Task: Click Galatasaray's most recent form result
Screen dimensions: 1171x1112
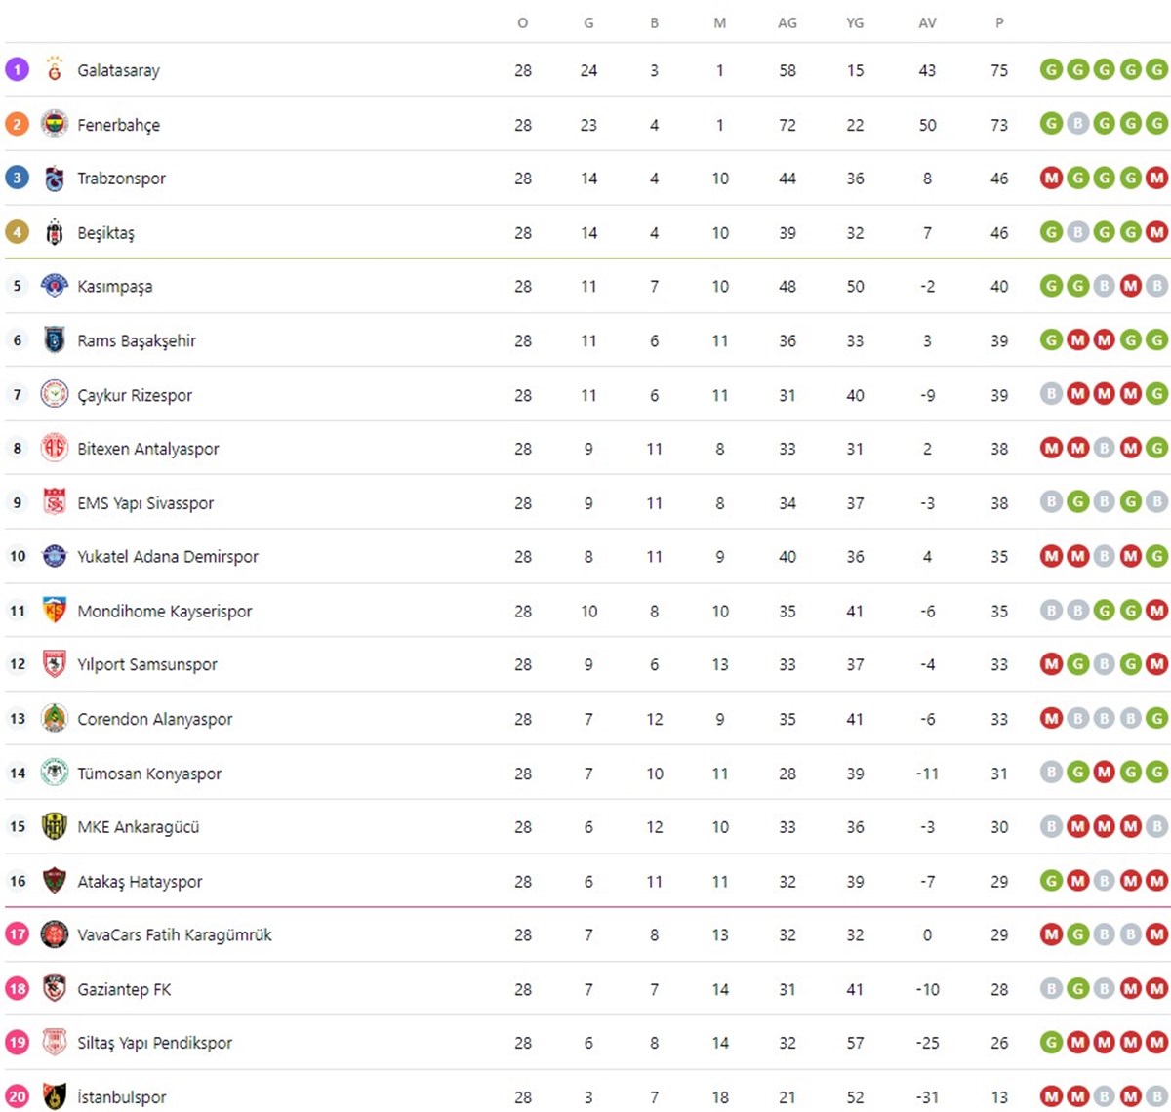Action: 1157,69
